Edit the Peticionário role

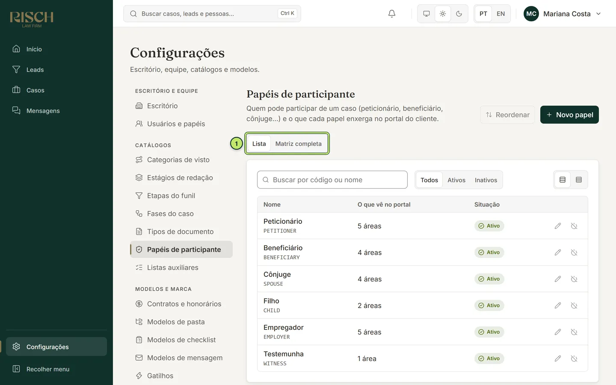click(558, 226)
